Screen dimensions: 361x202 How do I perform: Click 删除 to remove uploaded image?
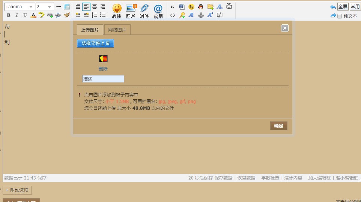103,69
